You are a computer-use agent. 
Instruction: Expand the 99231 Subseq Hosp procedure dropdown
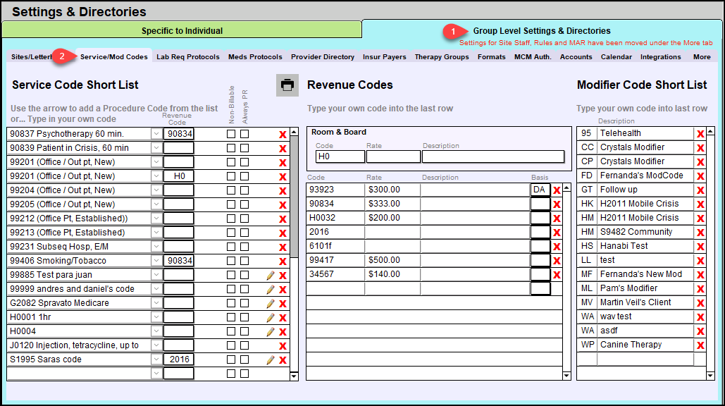[x=156, y=247]
